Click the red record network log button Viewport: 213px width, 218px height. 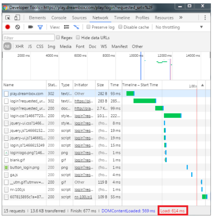[x=8, y=27]
